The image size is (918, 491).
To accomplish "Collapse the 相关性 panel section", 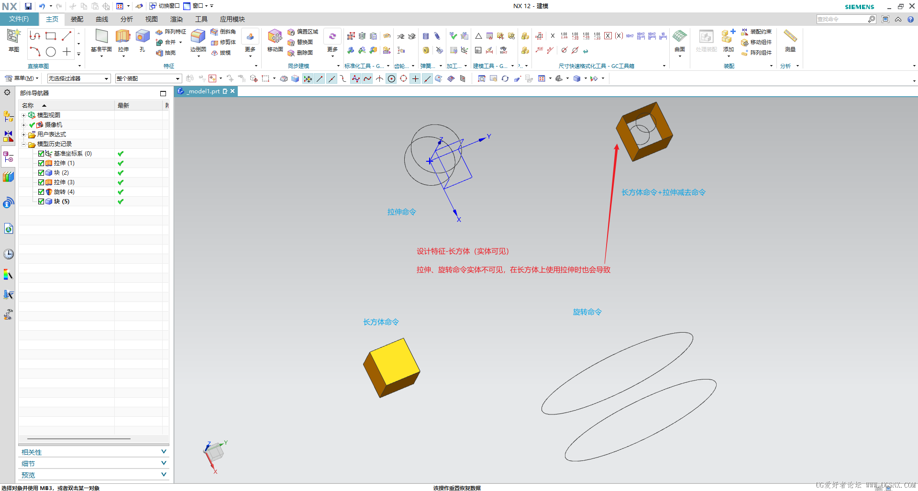I will pyautogui.click(x=163, y=451).
